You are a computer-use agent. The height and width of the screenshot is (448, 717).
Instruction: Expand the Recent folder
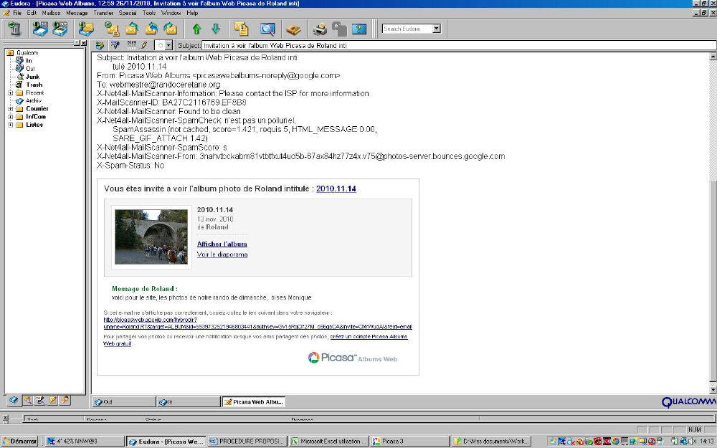click(x=10, y=92)
